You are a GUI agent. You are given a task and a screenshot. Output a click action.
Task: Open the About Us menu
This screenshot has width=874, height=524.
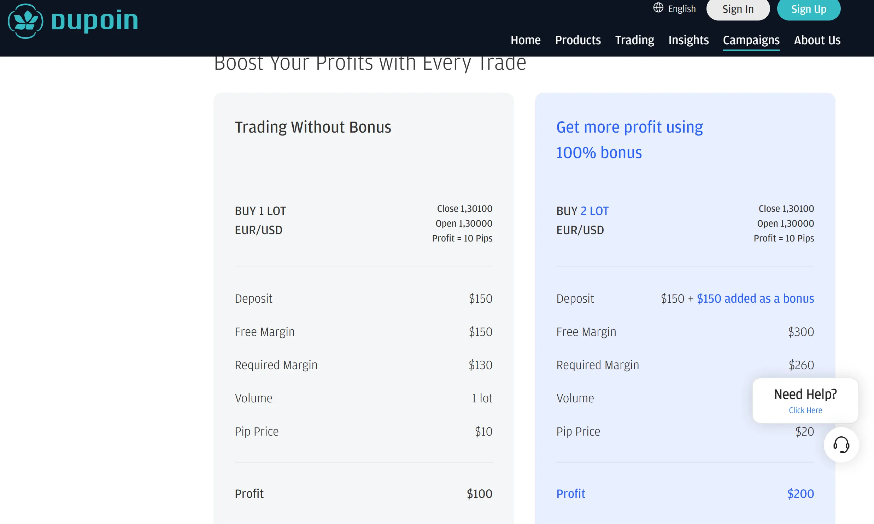pos(817,40)
